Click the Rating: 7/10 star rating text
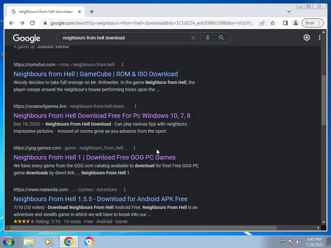This screenshot has height=248, width=331. click(48, 222)
